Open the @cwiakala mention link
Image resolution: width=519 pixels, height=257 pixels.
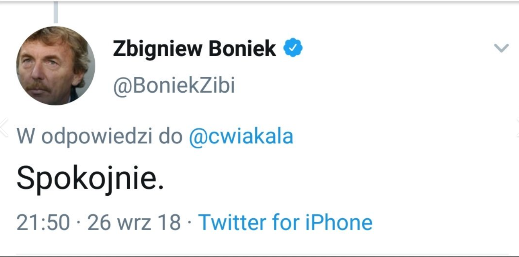point(241,137)
